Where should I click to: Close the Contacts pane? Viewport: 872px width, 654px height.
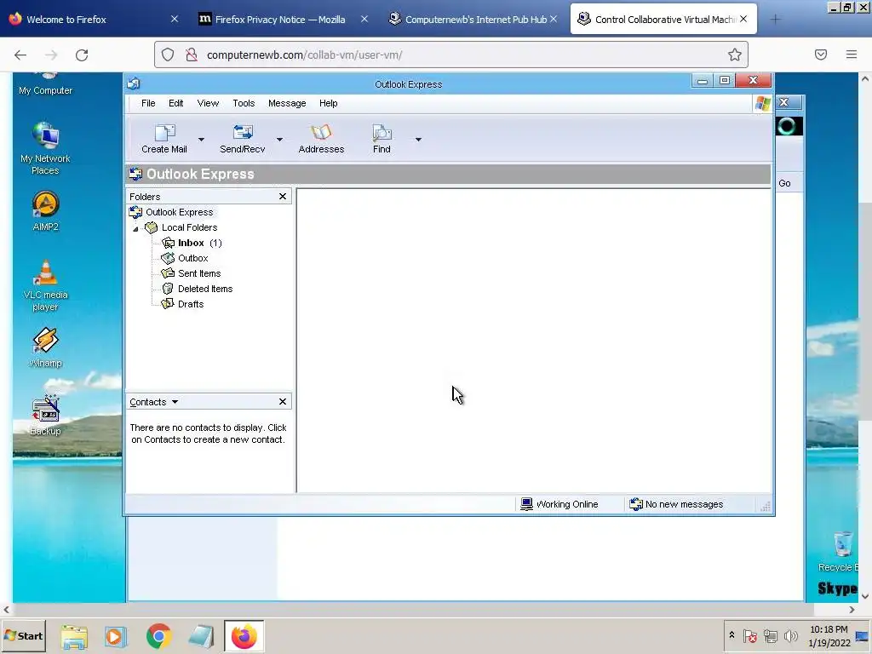point(283,402)
